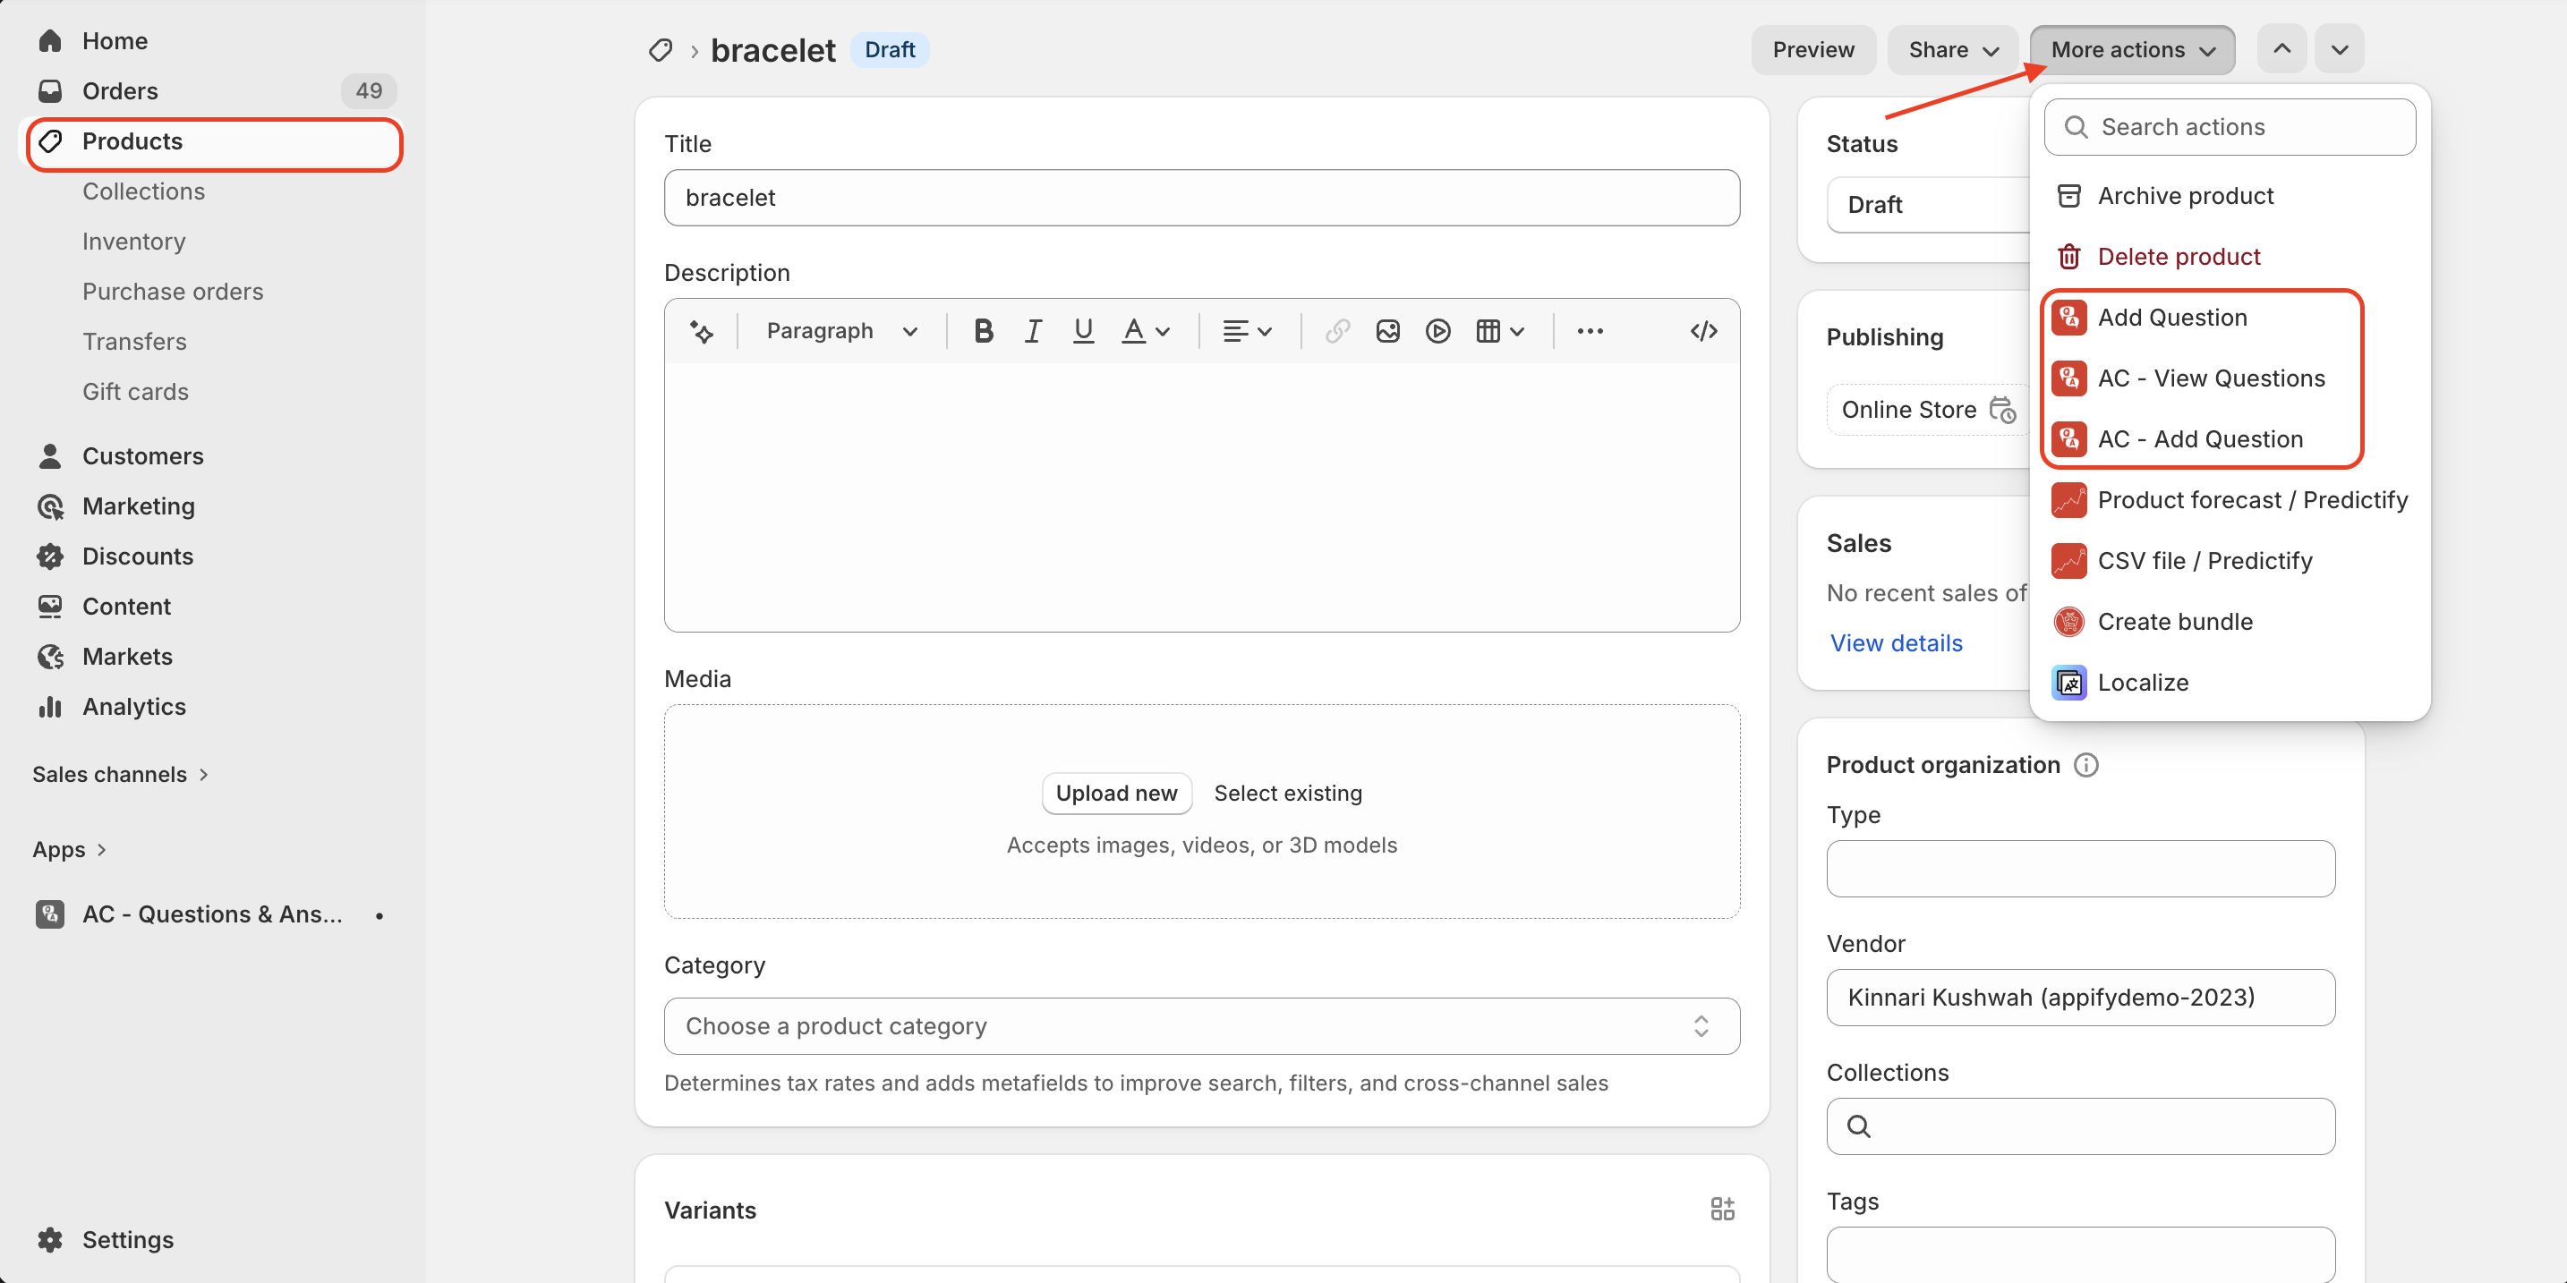Toggle underline formatting in description editor
Image resolution: width=2567 pixels, height=1283 pixels.
1082,331
